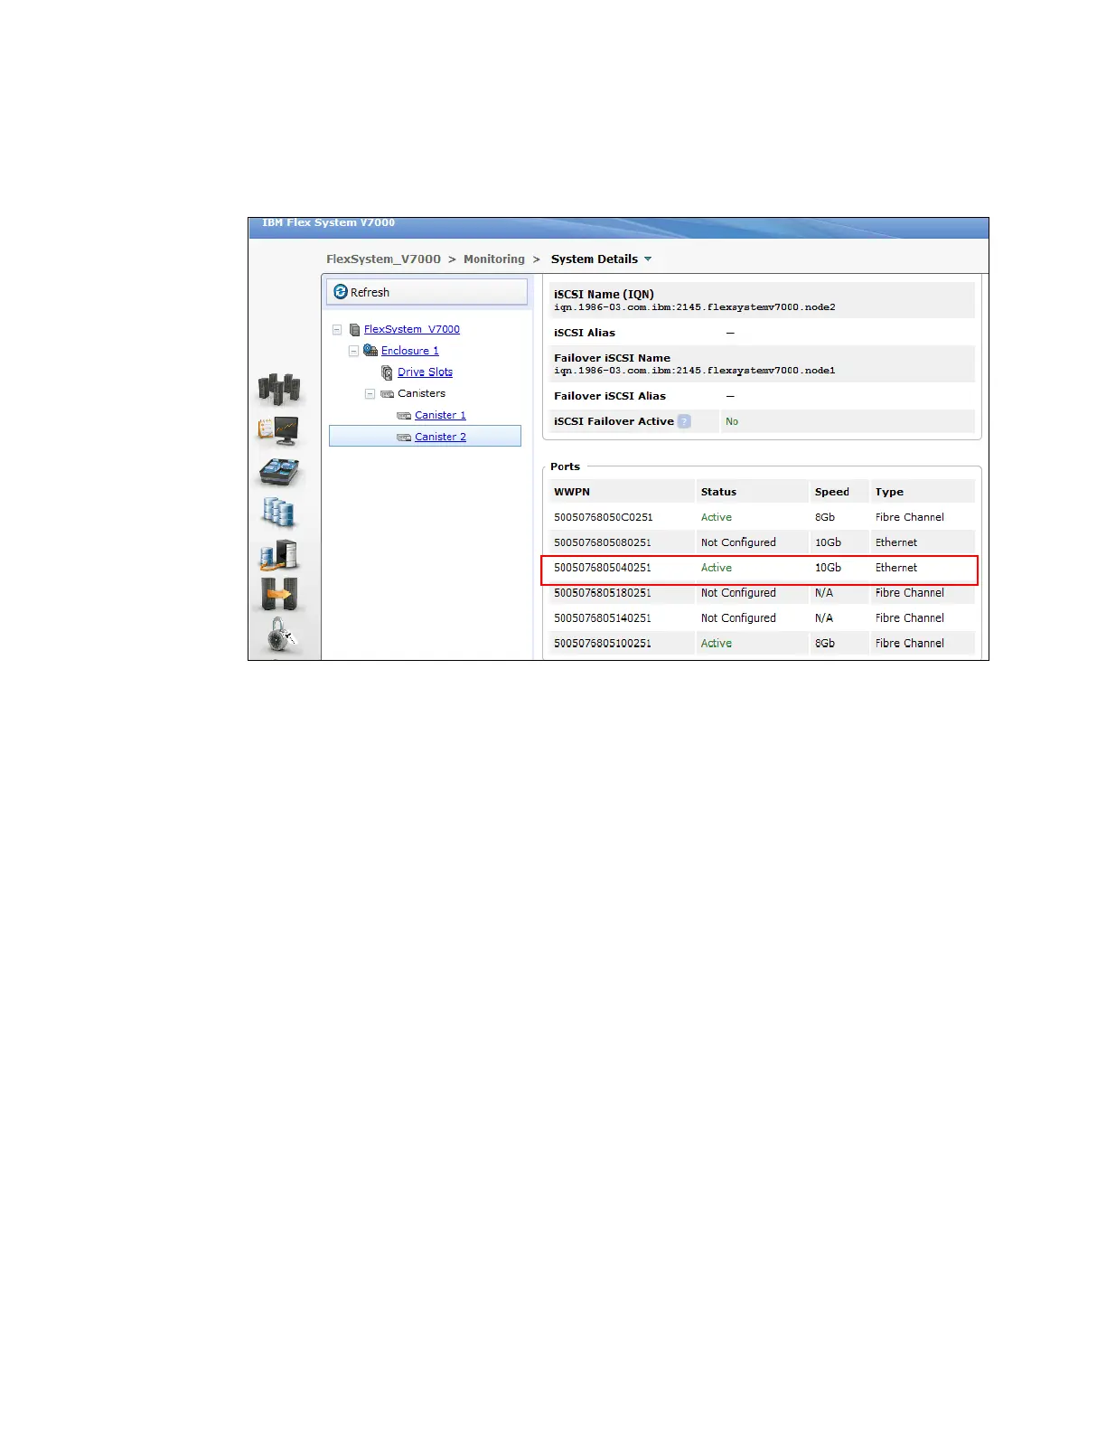The height and width of the screenshot is (1432, 1106).
Task: Click the Failover iSCSI Alias label
Action: click(610, 396)
